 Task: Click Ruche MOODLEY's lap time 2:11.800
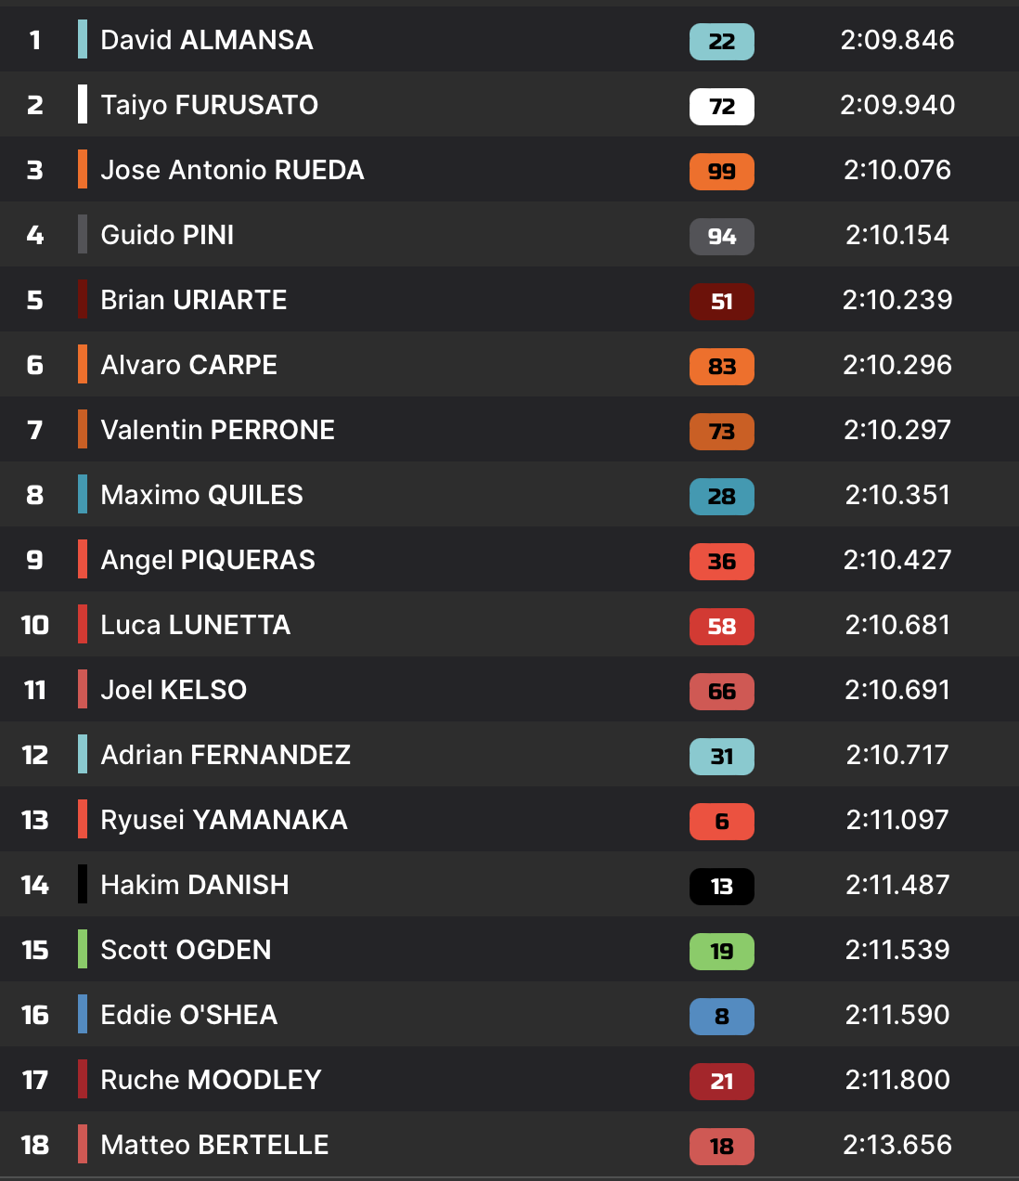click(896, 1080)
